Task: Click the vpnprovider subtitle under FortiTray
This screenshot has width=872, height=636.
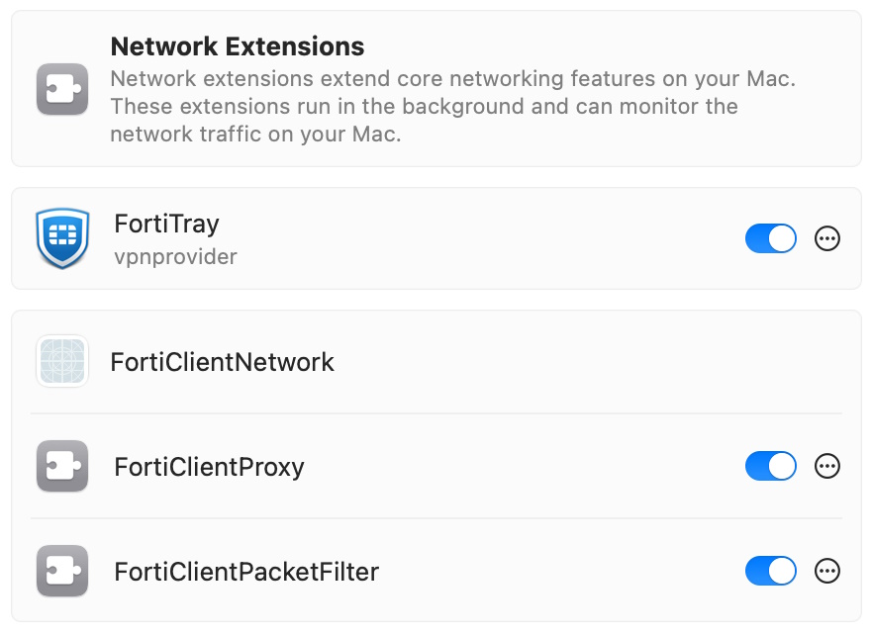Action: 175,257
